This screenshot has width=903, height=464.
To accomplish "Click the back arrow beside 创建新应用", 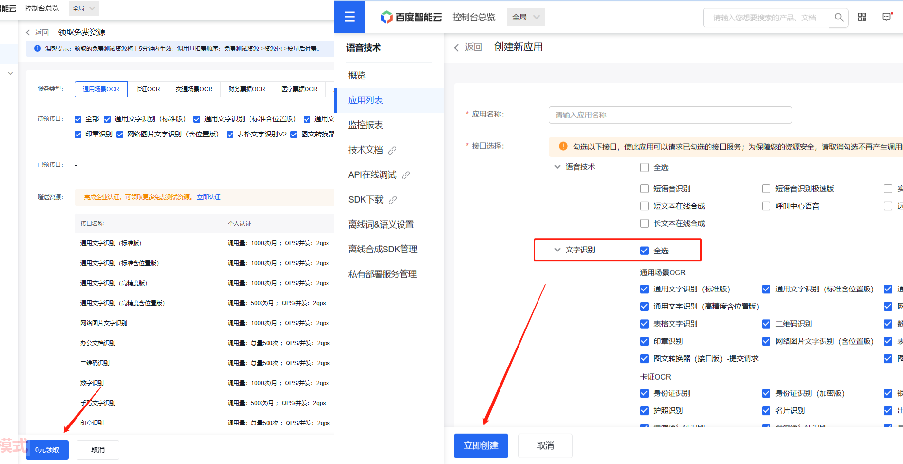I will [x=456, y=47].
